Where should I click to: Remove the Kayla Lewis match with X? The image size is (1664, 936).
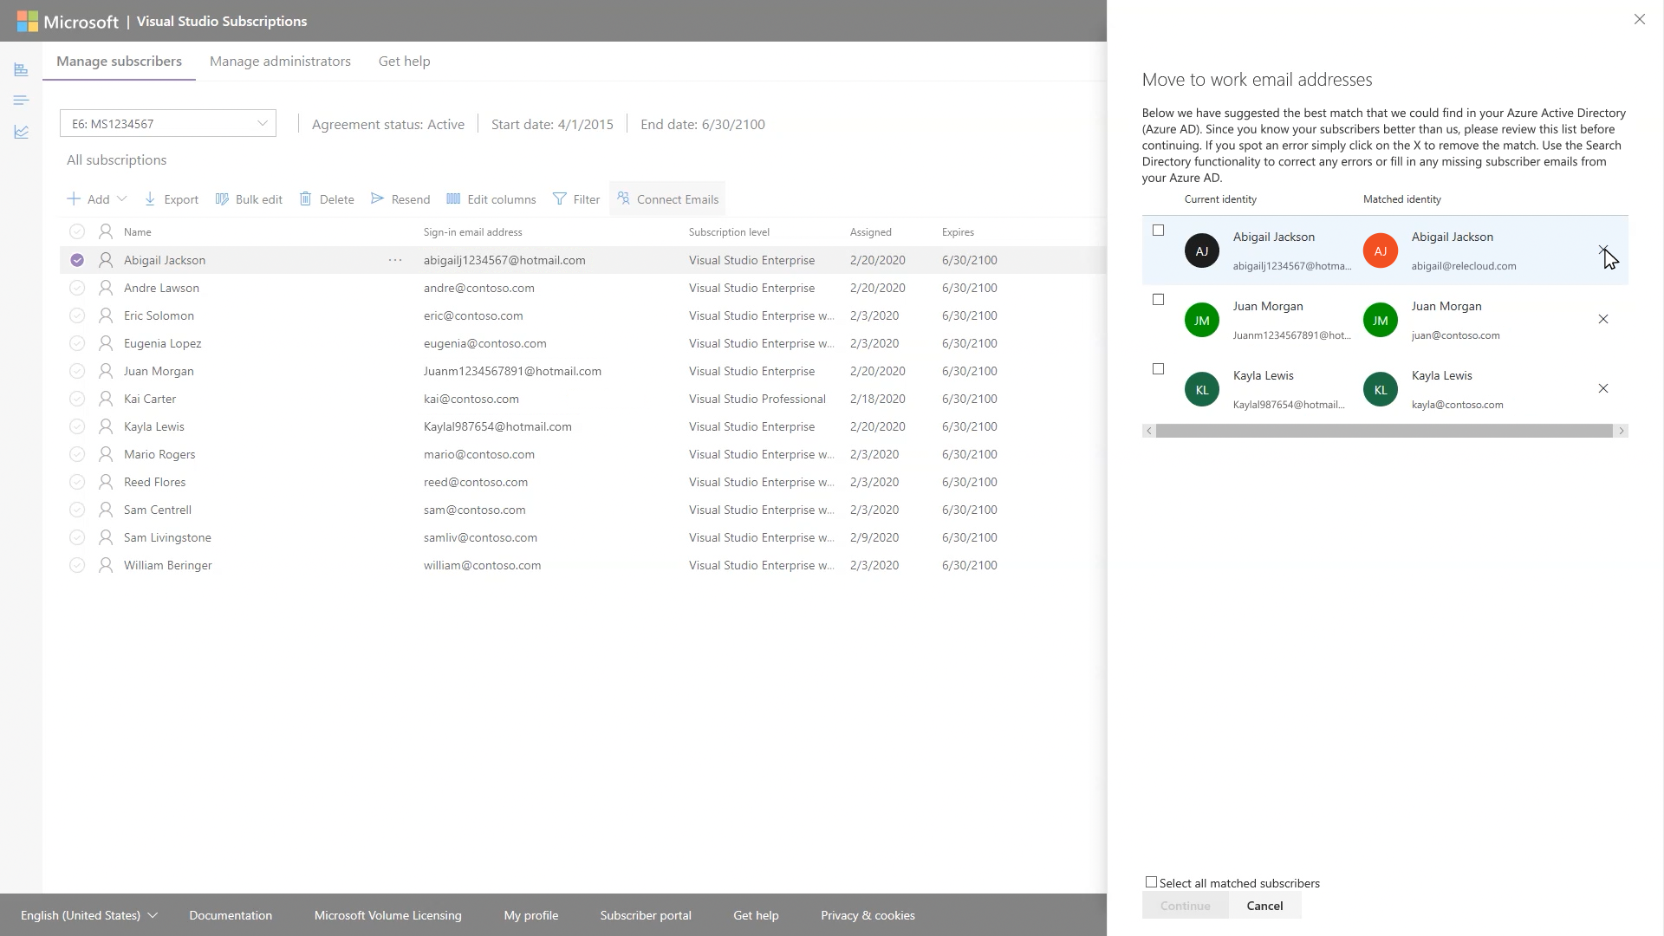[x=1603, y=388]
